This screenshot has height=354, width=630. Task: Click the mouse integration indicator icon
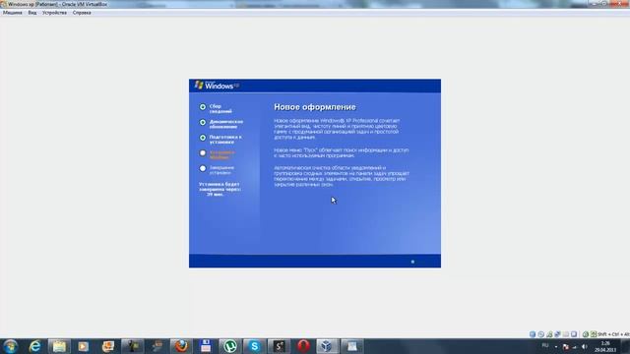[586, 334]
